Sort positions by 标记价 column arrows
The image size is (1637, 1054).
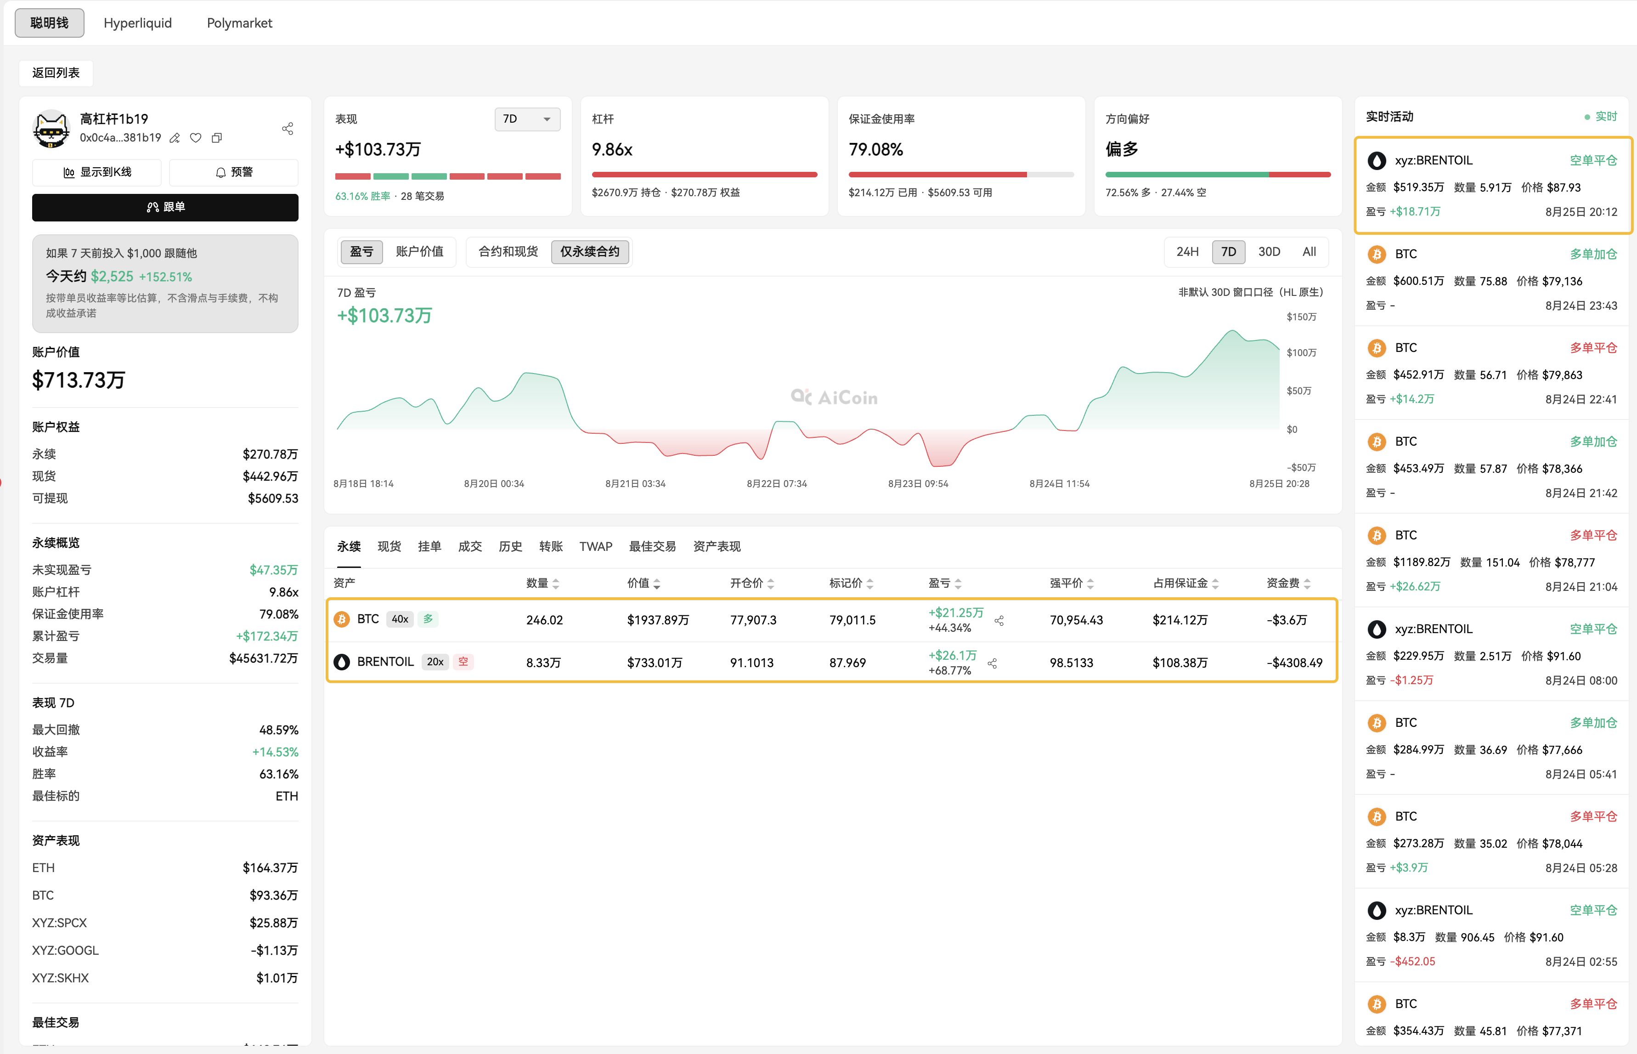coord(870,584)
